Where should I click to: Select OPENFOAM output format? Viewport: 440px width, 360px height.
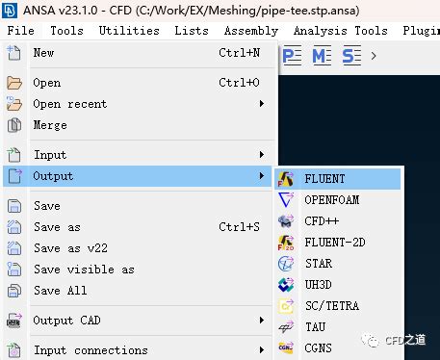point(338,200)
